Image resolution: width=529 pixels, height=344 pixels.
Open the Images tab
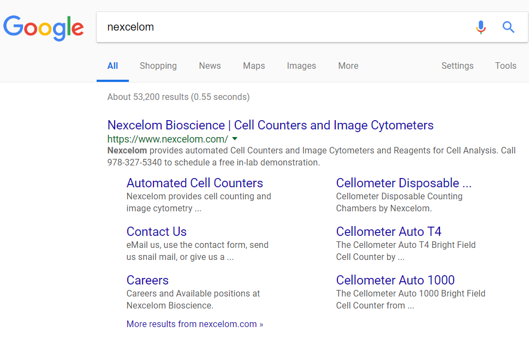click(301, 66)
